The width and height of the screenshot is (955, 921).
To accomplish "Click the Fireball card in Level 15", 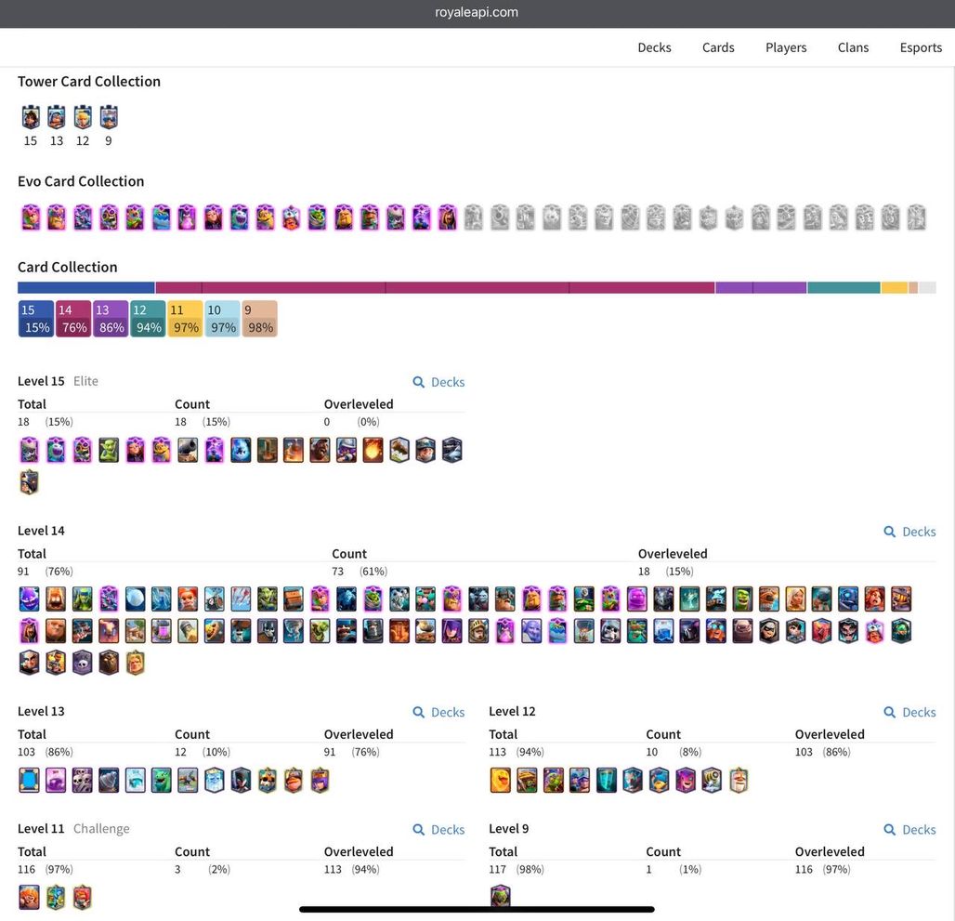I will pos(373,451).
